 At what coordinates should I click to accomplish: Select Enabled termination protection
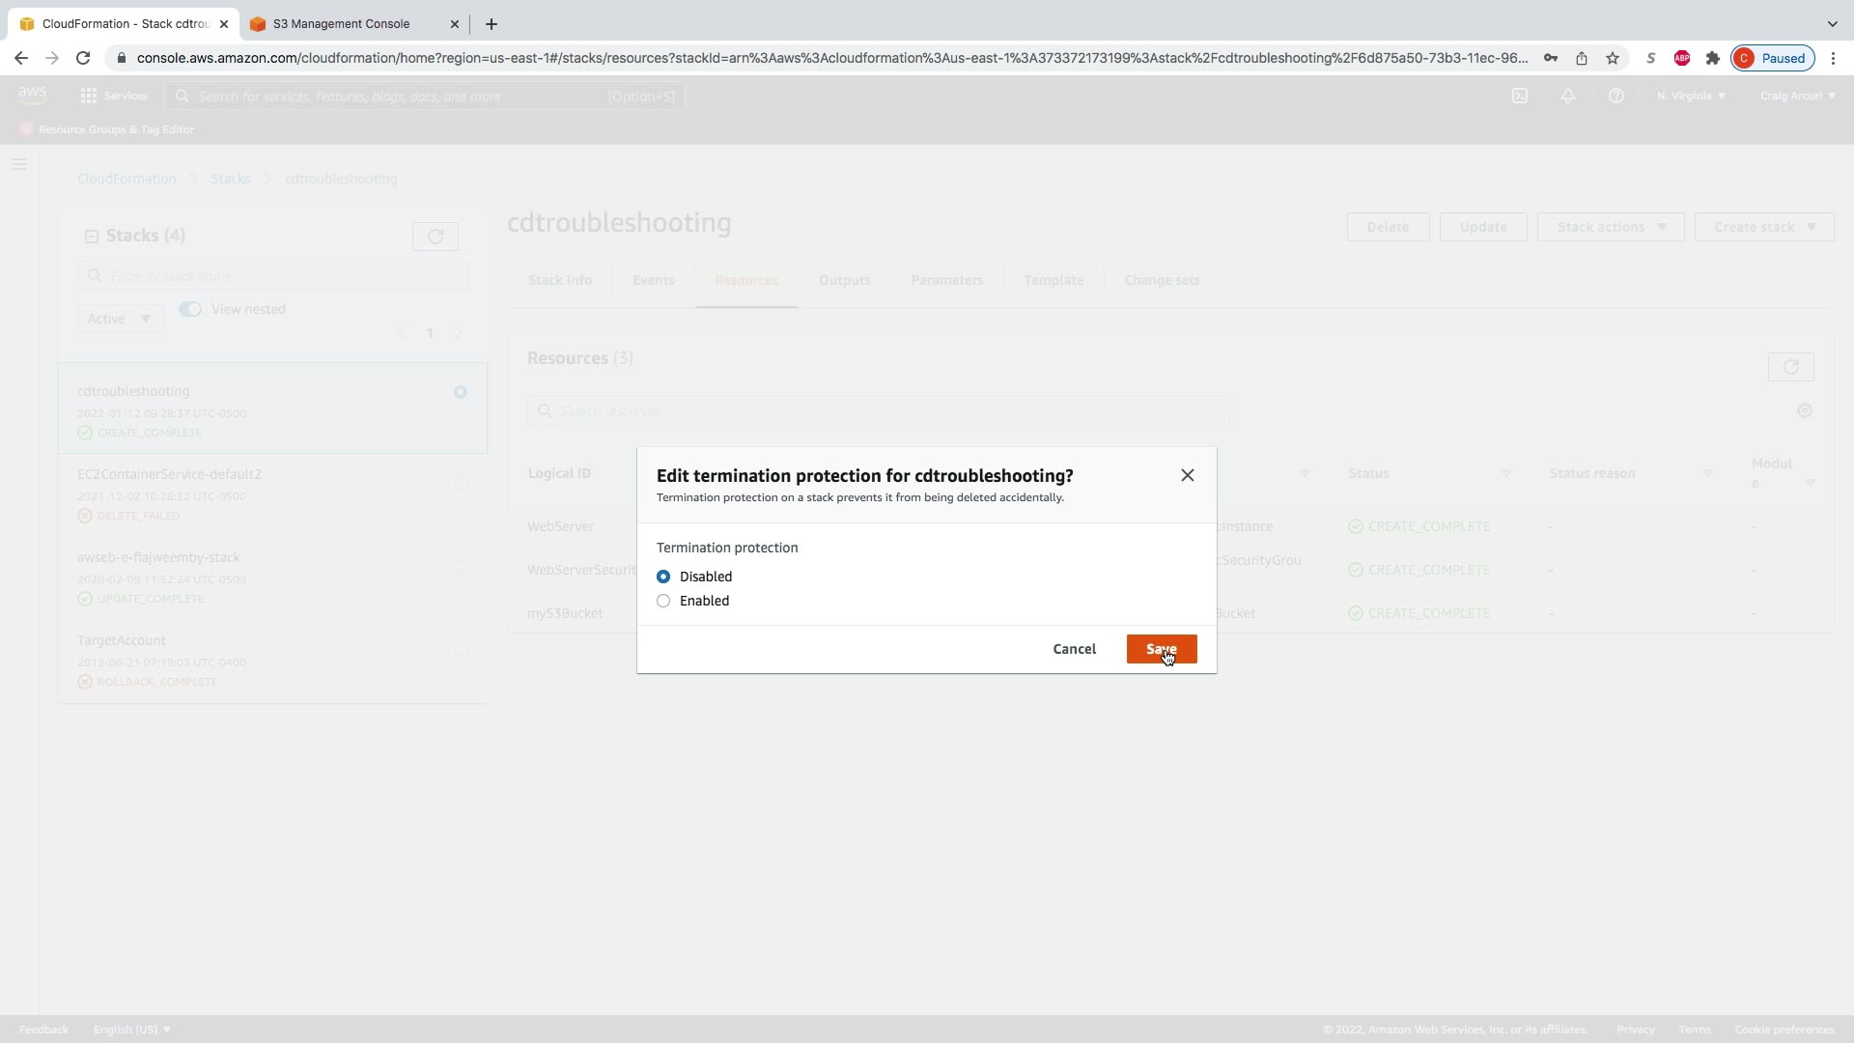coord(663,601)
